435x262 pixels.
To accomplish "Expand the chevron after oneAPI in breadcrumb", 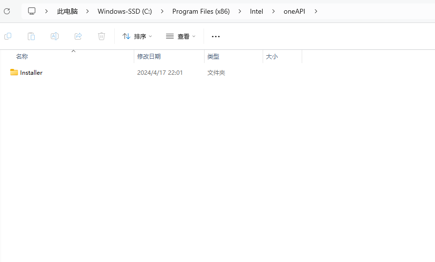I will pos(316,11).
